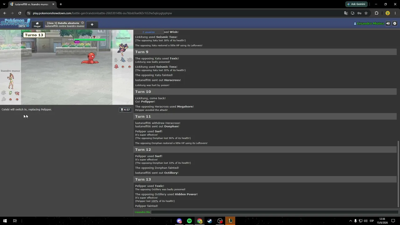Close the Gen 3 battle room tab

pyautogui.click(x=82, y=23)
